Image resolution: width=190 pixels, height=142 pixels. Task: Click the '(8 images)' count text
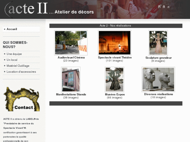pos(158,61)
